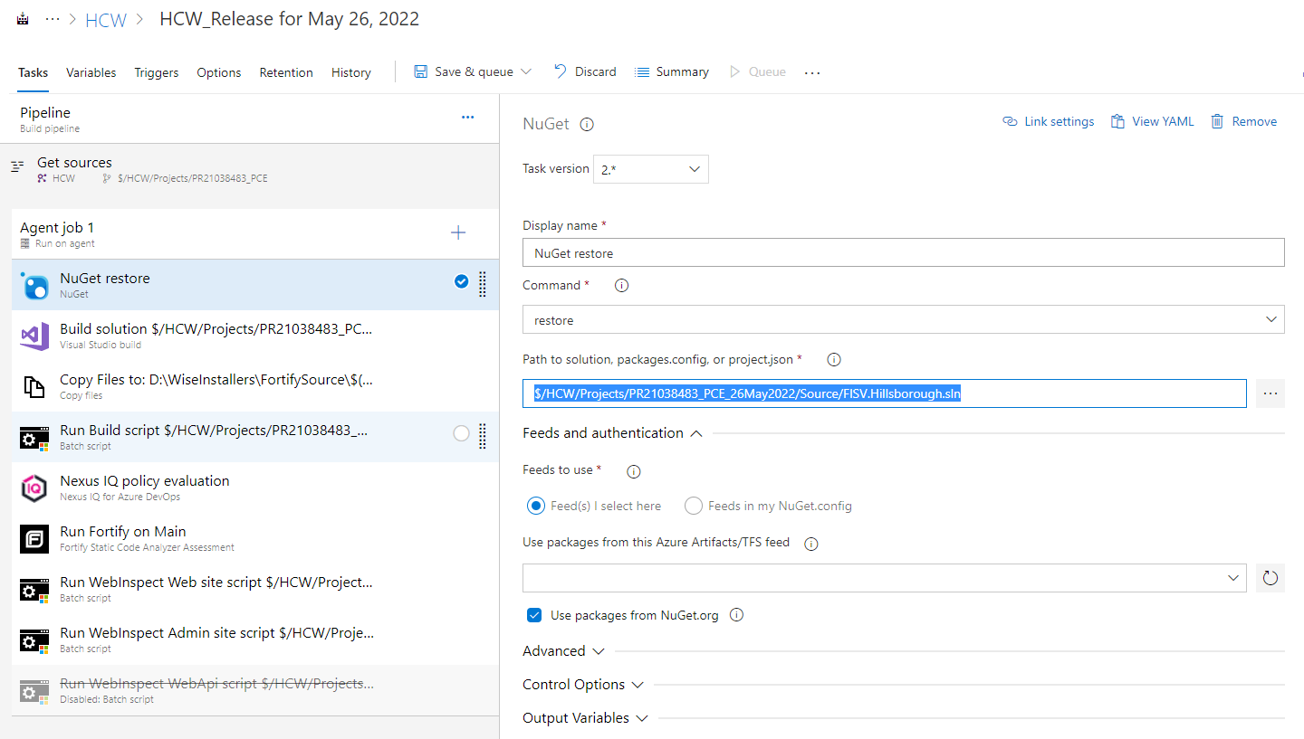Click the info icon next to NuGet title
The width and height of the screenshot is (1304, 739).
click(x=587, y=125)
